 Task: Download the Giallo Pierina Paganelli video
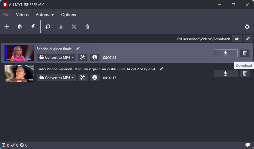[x=226, y=73]
